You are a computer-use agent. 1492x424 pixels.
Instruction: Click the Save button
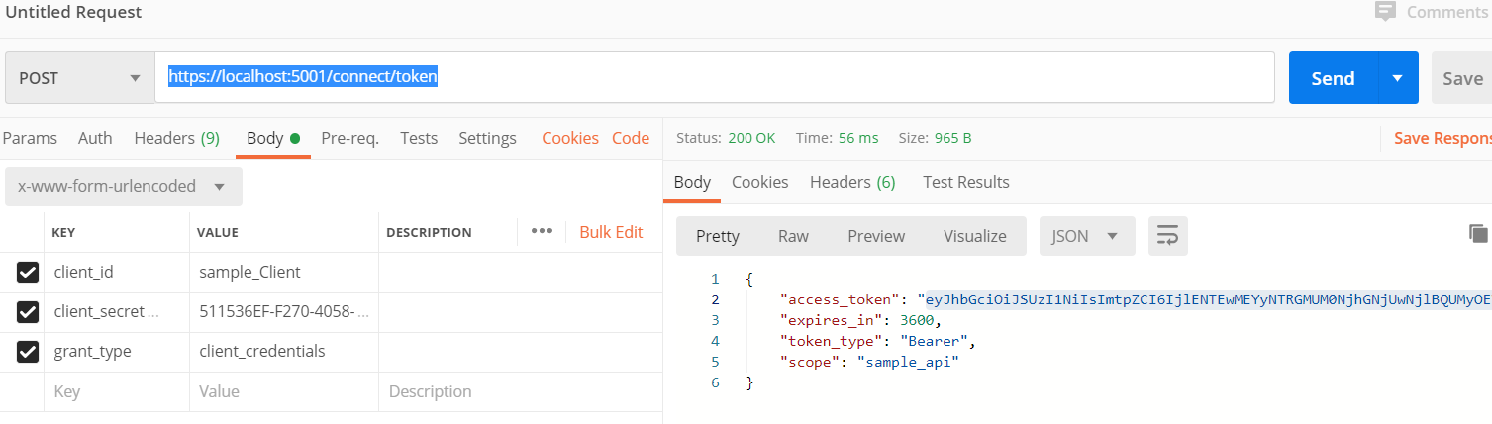pyautogui.click(x=1461, y=78)
